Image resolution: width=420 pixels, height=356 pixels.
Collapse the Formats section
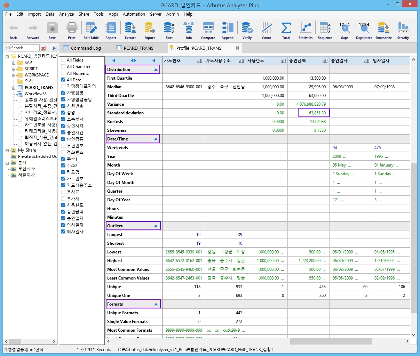coord(156,304)
